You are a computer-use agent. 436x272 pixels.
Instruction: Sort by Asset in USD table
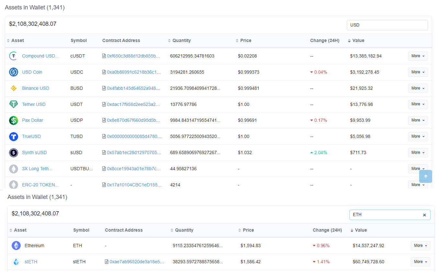15,40
